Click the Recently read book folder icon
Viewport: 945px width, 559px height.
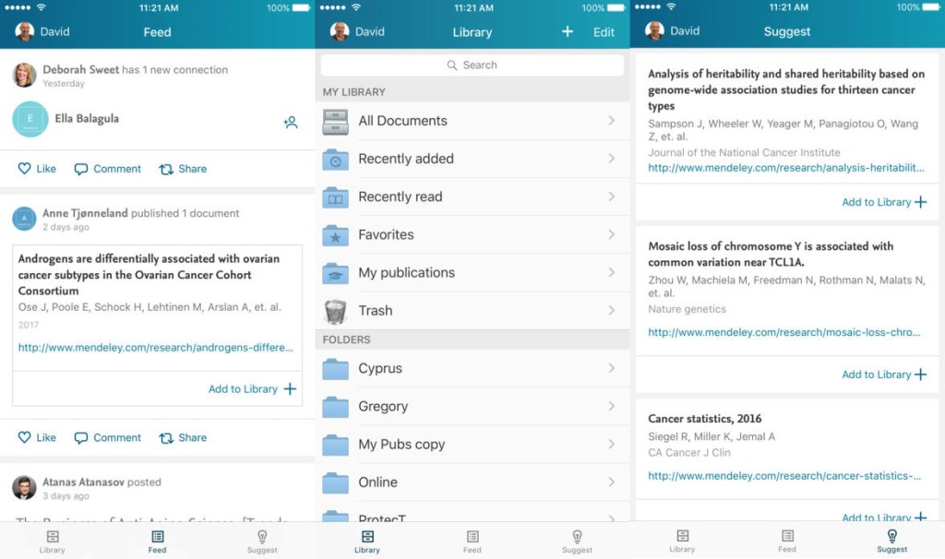click(x=335, y=197)
